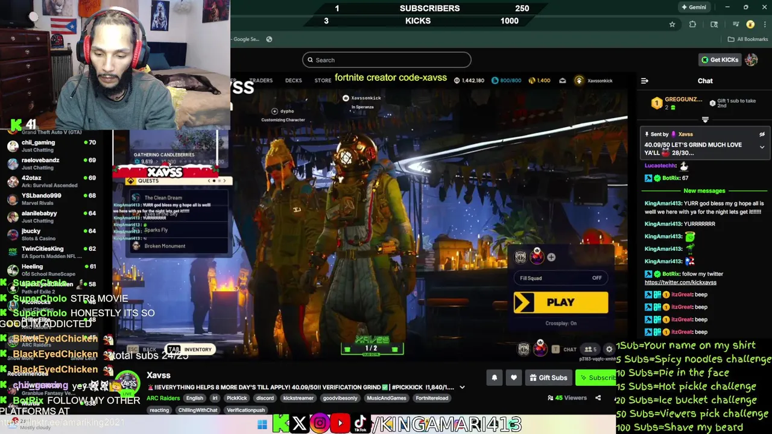Click the green Subscribe button
Image resolution: width=772 pixels, height=434 pixels.
pos(597,378)
